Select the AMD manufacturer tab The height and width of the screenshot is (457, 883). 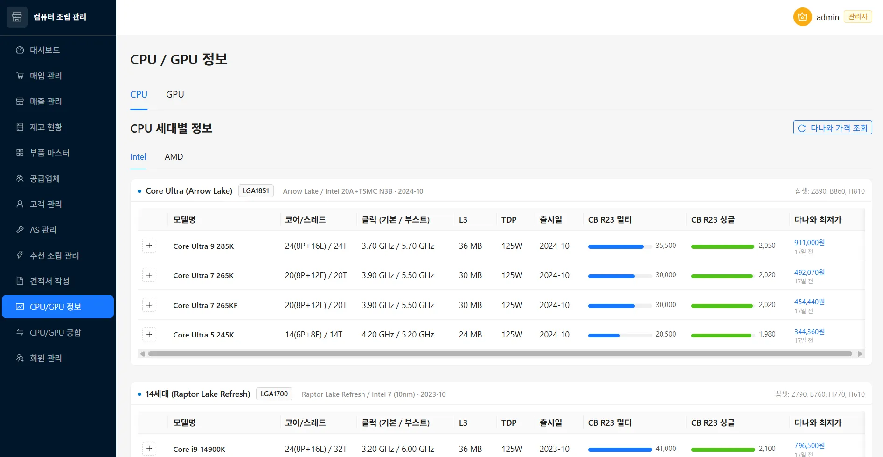[x=174, y=157]
